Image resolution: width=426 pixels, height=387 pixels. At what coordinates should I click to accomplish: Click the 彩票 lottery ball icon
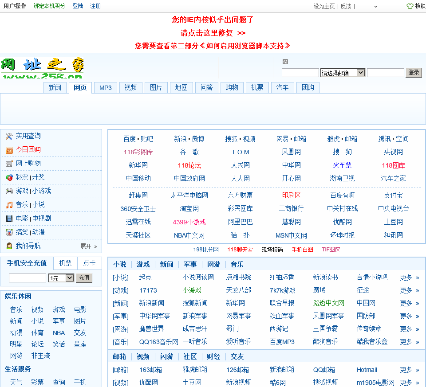(9, 177)
